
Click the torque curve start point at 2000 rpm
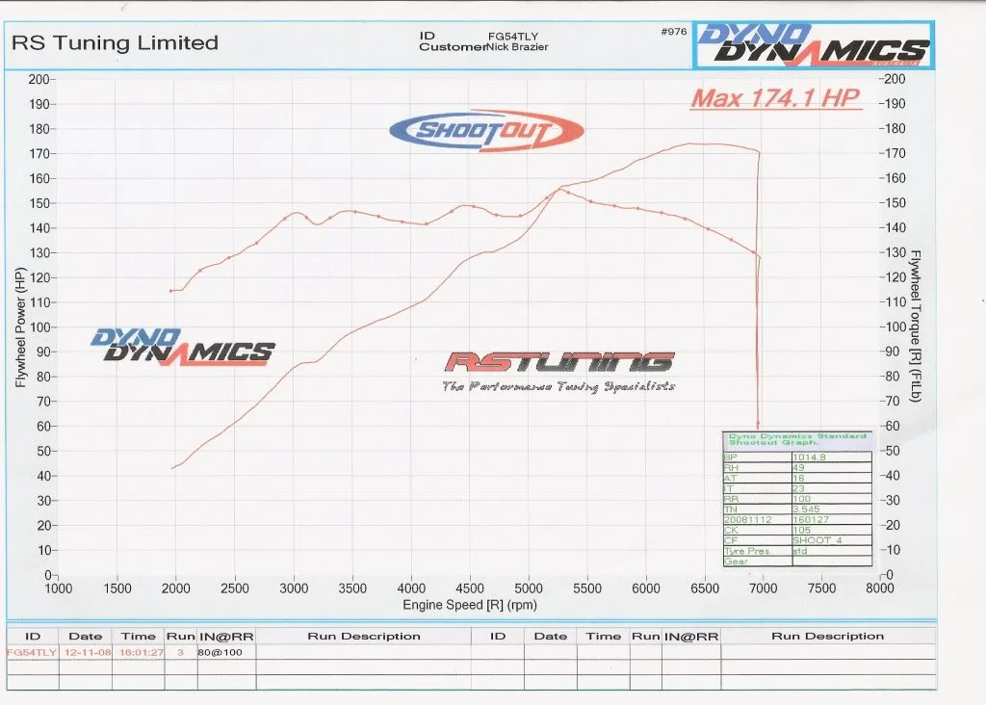point(170,291)
